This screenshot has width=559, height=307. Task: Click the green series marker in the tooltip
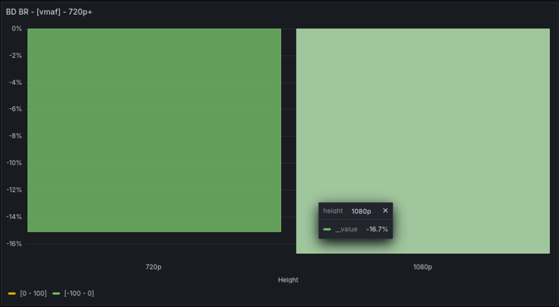(327, 229)
